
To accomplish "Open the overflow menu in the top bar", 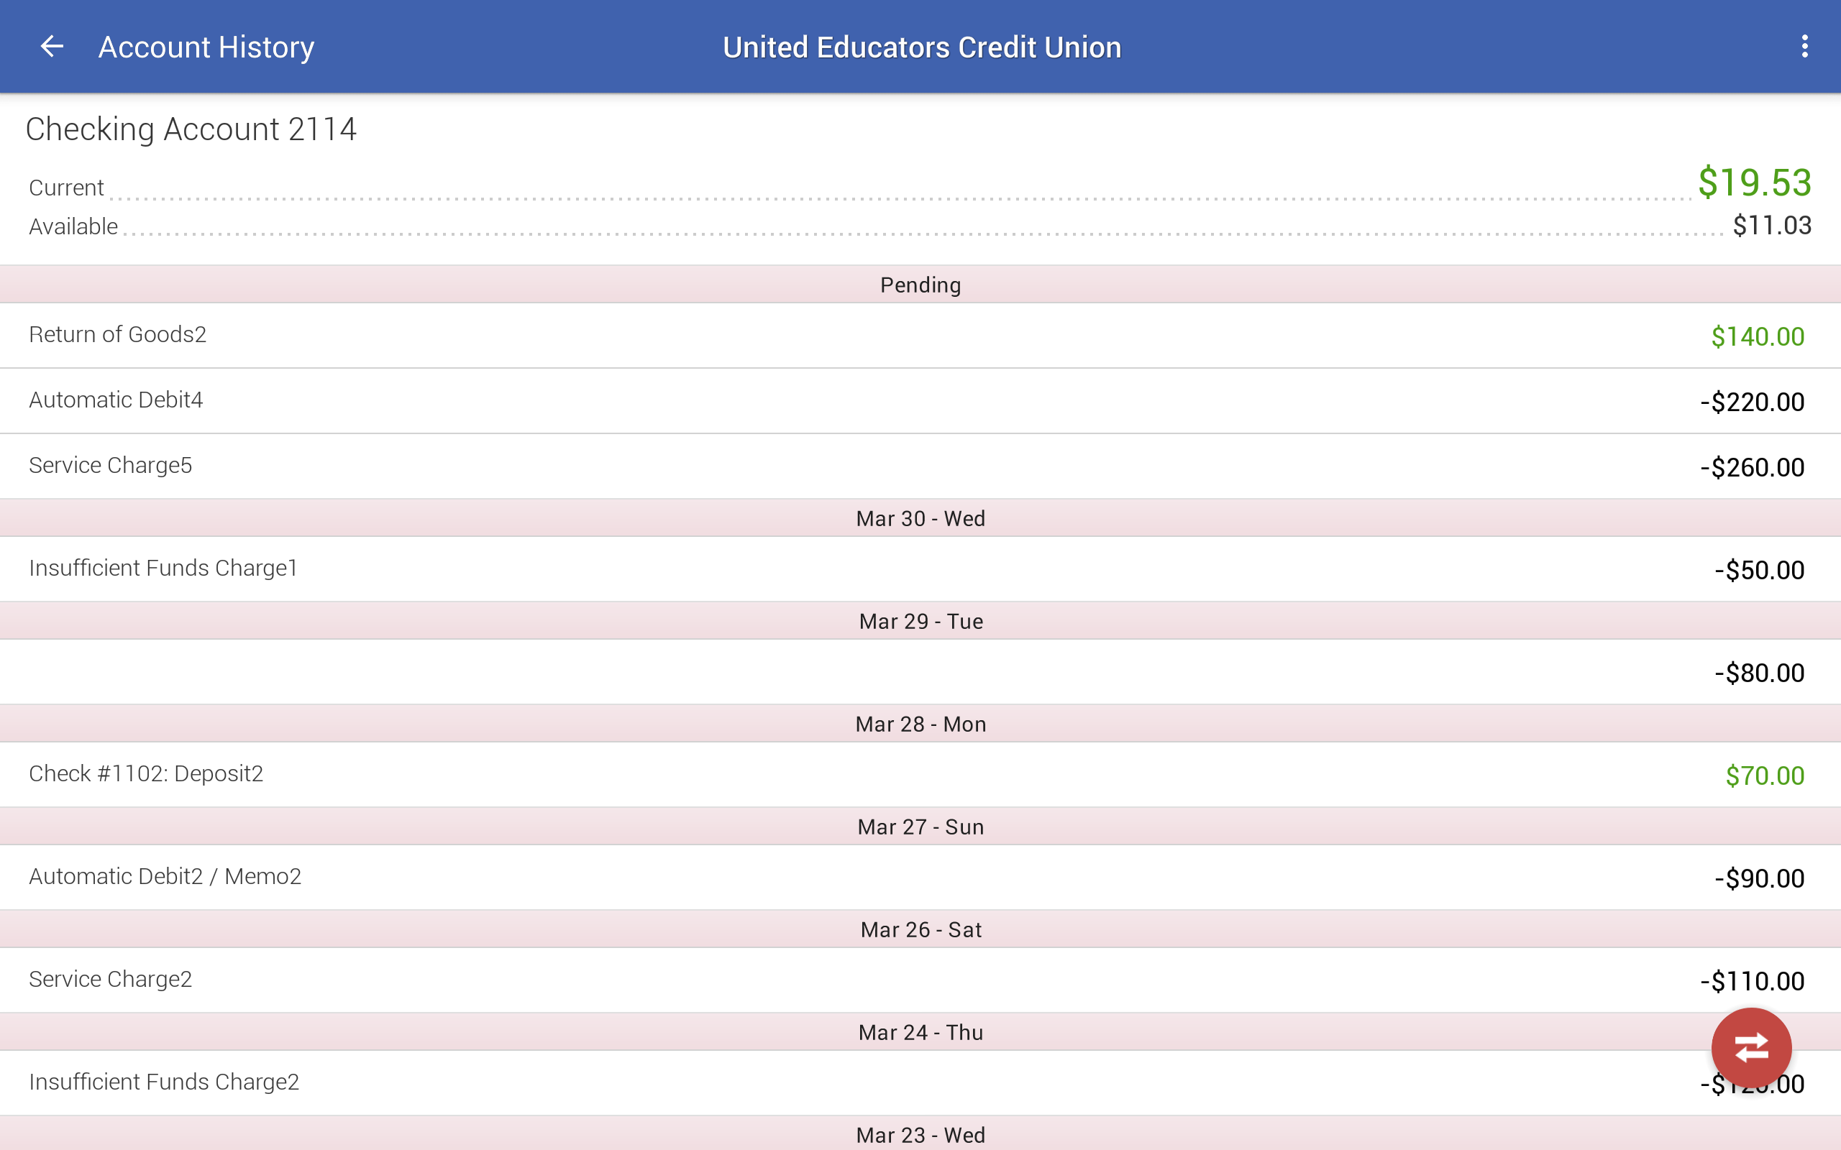I will (x=1806, y=47).
